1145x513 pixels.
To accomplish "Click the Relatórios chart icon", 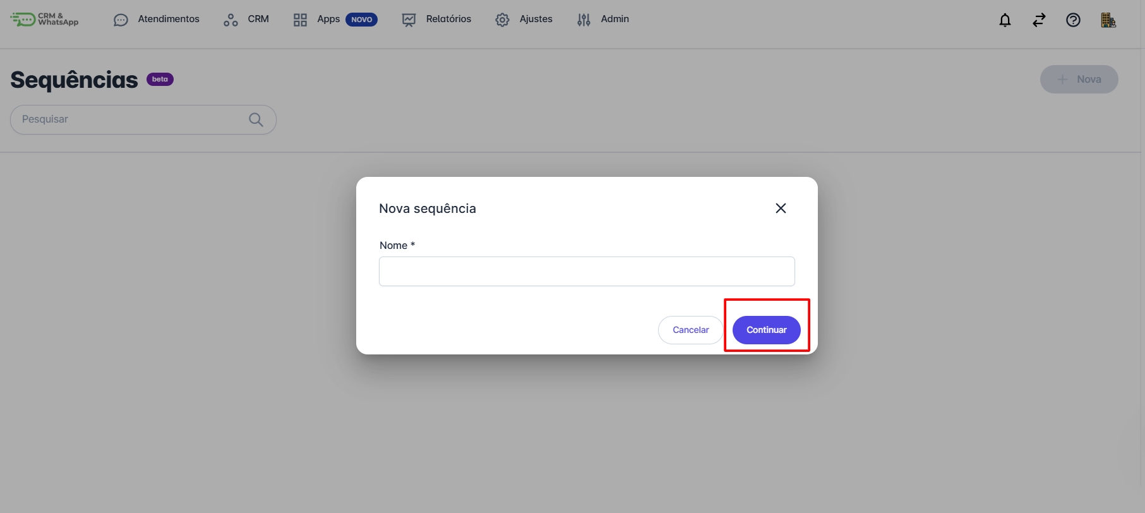I will point(409,20).
